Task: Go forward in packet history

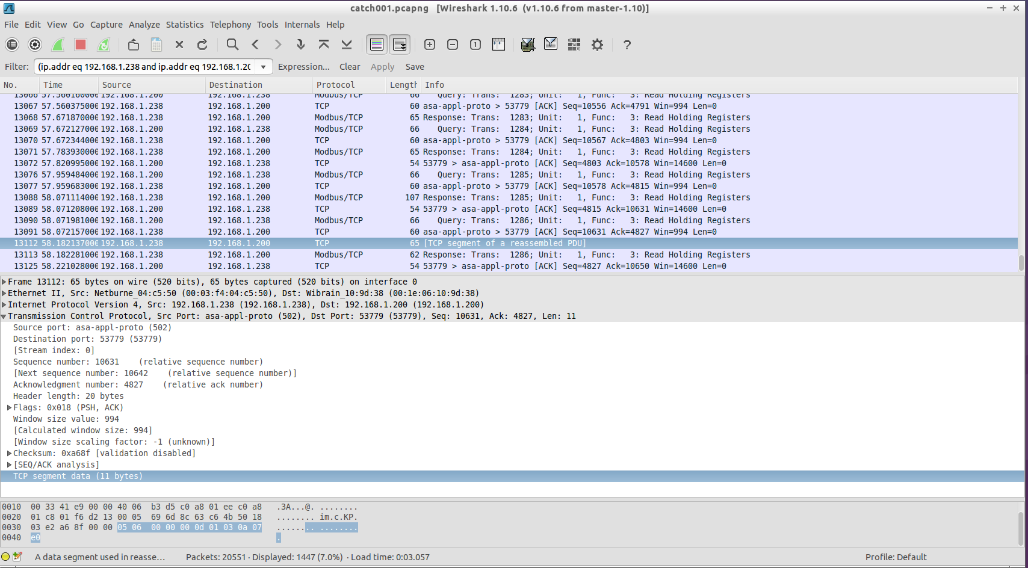Action: coord(278,45)
